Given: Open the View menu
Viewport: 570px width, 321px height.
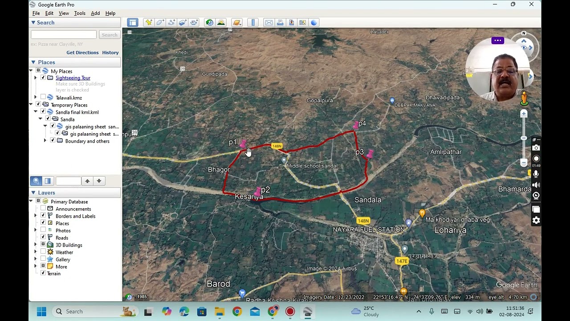Looking at the screenshot, I should [x=64, y=13].
